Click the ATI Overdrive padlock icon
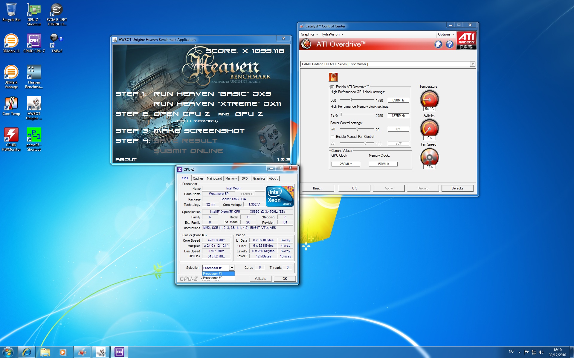This screenshot has width=574, height=358. click(x=333, y=77)
